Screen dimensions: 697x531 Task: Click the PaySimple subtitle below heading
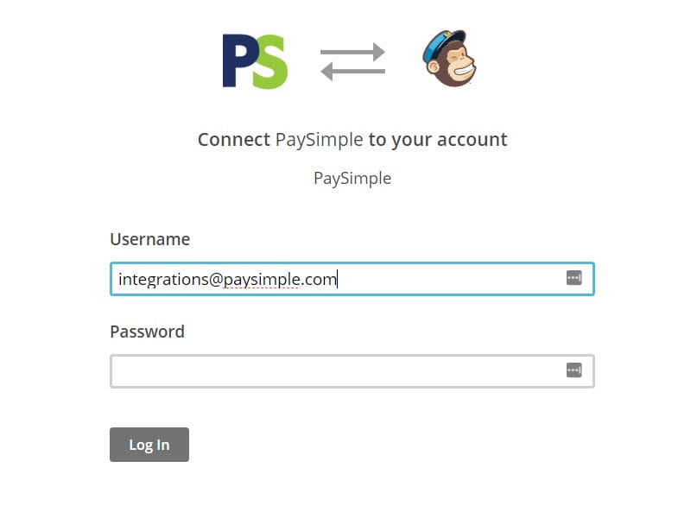(352, 178)
